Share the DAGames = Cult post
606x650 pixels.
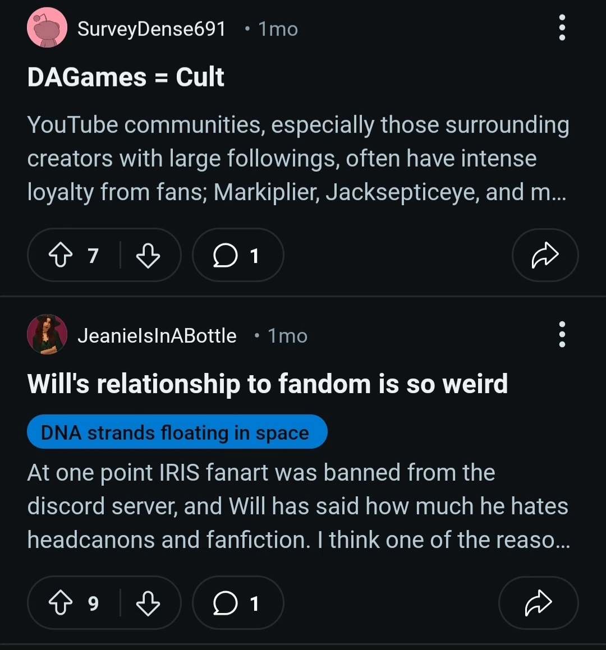pyautogui.click(x=545, y=255)
